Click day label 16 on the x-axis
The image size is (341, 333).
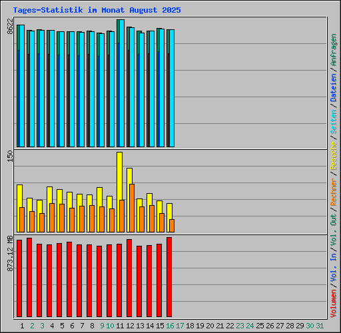point(170,326)
